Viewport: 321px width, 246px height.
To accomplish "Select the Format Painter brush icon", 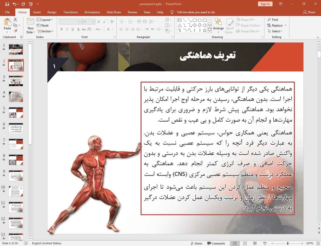I will click(15, 31).
